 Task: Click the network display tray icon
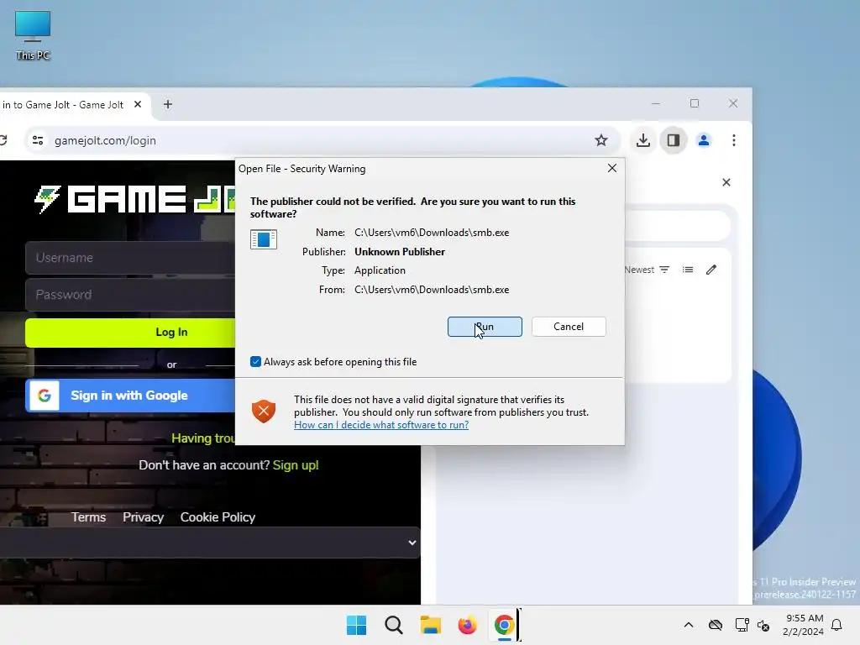pyautogui.click(x=742, y=625)
